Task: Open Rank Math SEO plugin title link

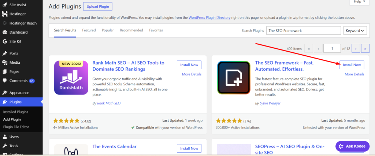Action: tap(129, 66)
